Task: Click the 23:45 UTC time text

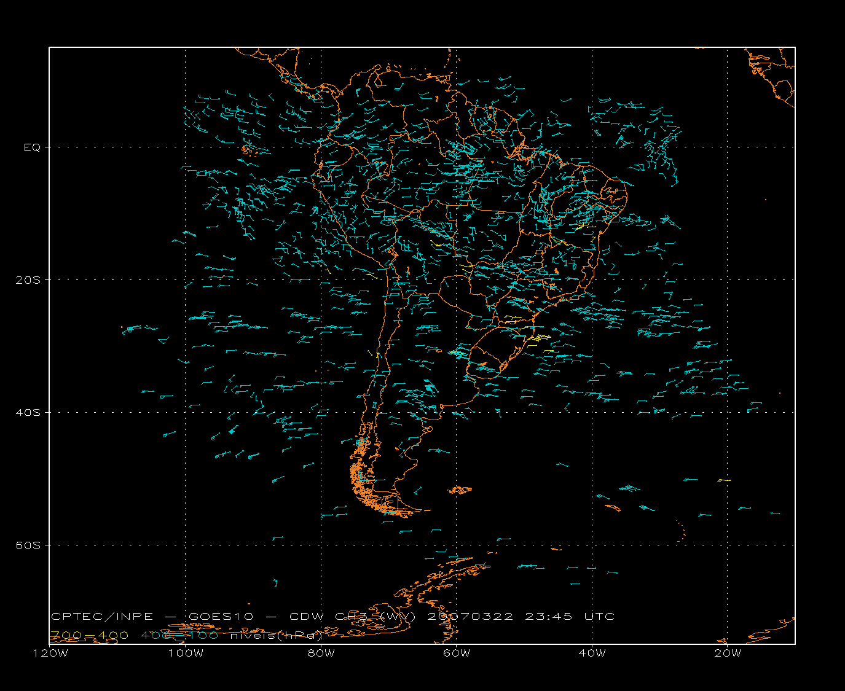Action: pyautogui.click(x=570, y=617)
